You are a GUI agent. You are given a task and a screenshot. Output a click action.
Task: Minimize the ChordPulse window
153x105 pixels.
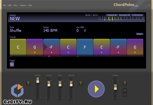tap(146, 6)
